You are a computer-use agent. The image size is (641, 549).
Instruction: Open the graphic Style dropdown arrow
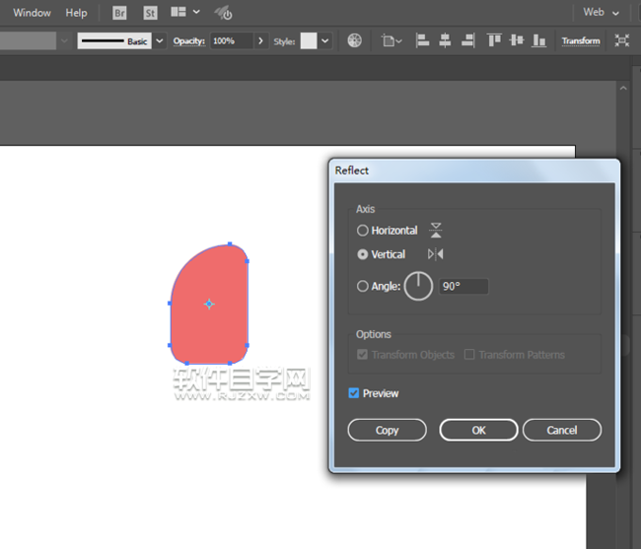coord(325,41)
